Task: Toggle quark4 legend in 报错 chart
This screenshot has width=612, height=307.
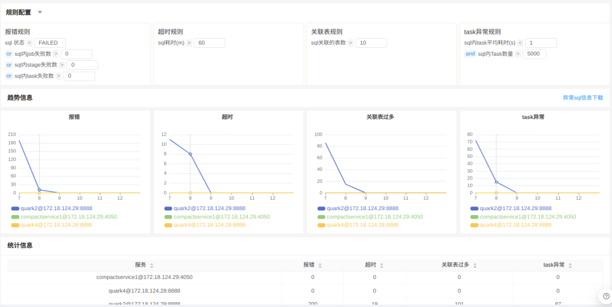Action: [52, 225]
